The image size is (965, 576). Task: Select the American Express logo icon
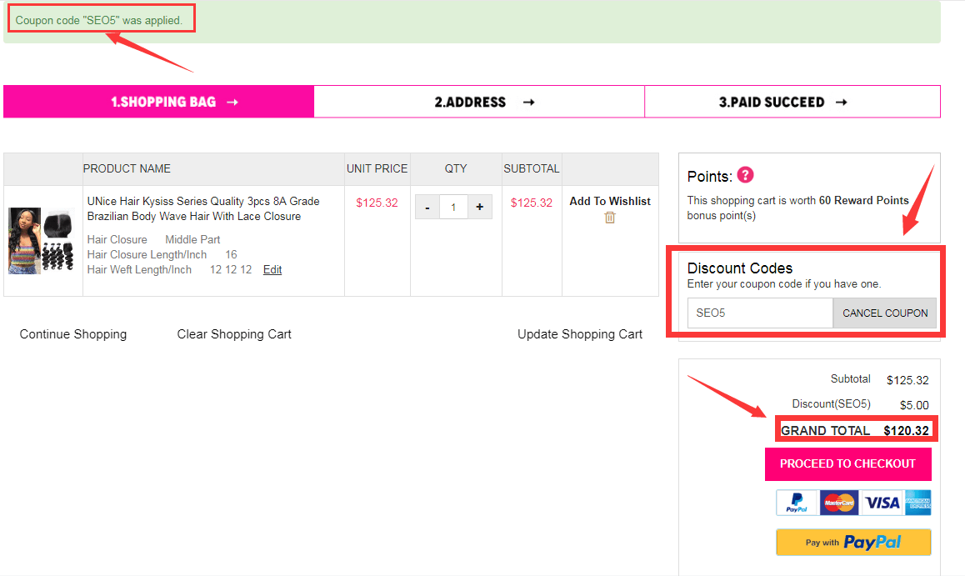tap(917, 503)
